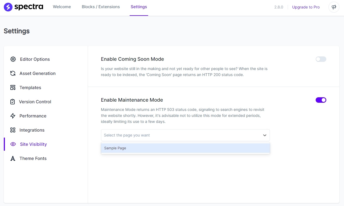Screen dimensions: 344x206
Task: Click the megaphone icon in top right
Action: (x=334, y=7)
